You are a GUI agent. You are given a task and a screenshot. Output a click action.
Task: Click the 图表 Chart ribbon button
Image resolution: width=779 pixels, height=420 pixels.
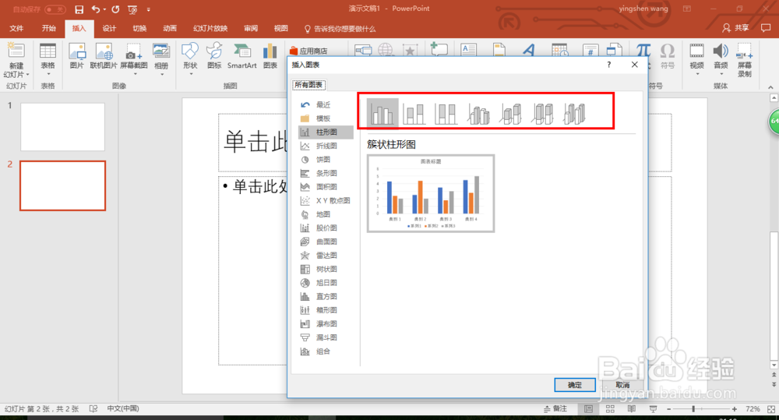tap(270, 56)
